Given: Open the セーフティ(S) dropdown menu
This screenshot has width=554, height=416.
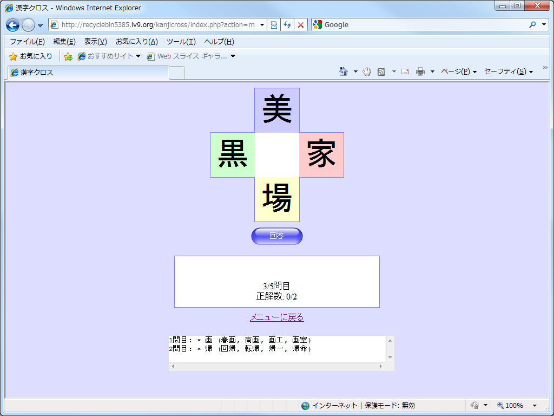Looking at the screenshot, I should tap(509, 71).
